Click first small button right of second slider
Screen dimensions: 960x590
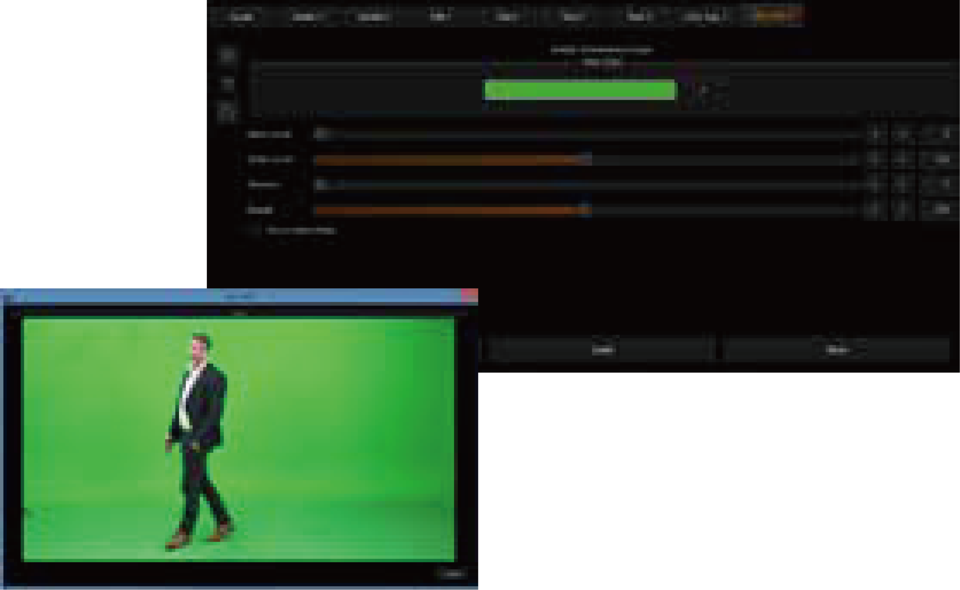(876, 159)
